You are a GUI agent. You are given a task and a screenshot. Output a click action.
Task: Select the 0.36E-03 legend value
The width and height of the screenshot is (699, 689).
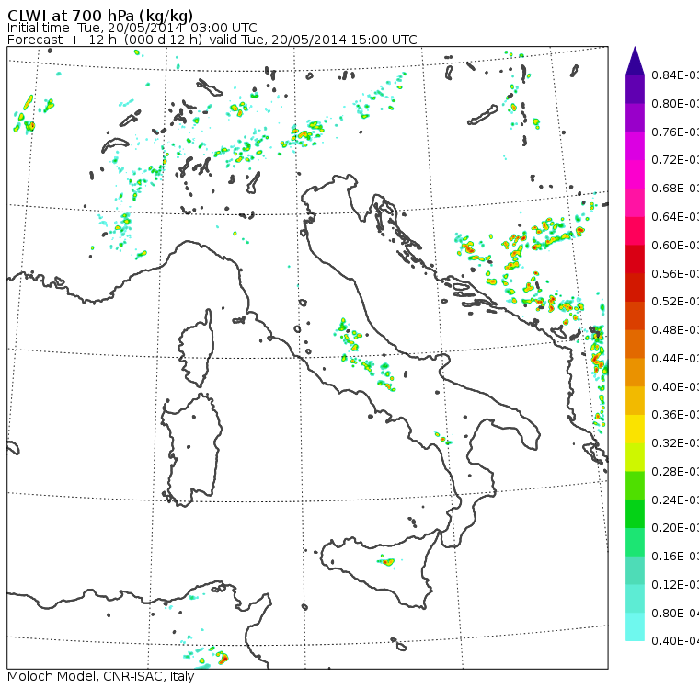(x=675, y=415)
